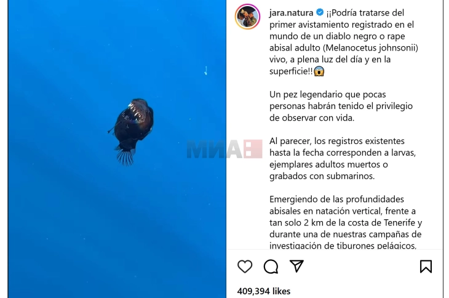Click the screaming face emoji
This screenshot has height=298, width=449.
319,71
